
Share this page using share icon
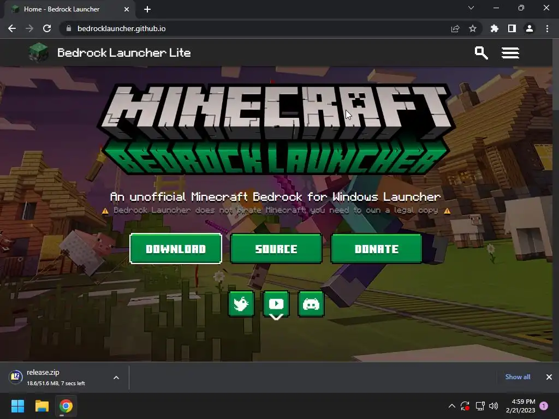455,28
